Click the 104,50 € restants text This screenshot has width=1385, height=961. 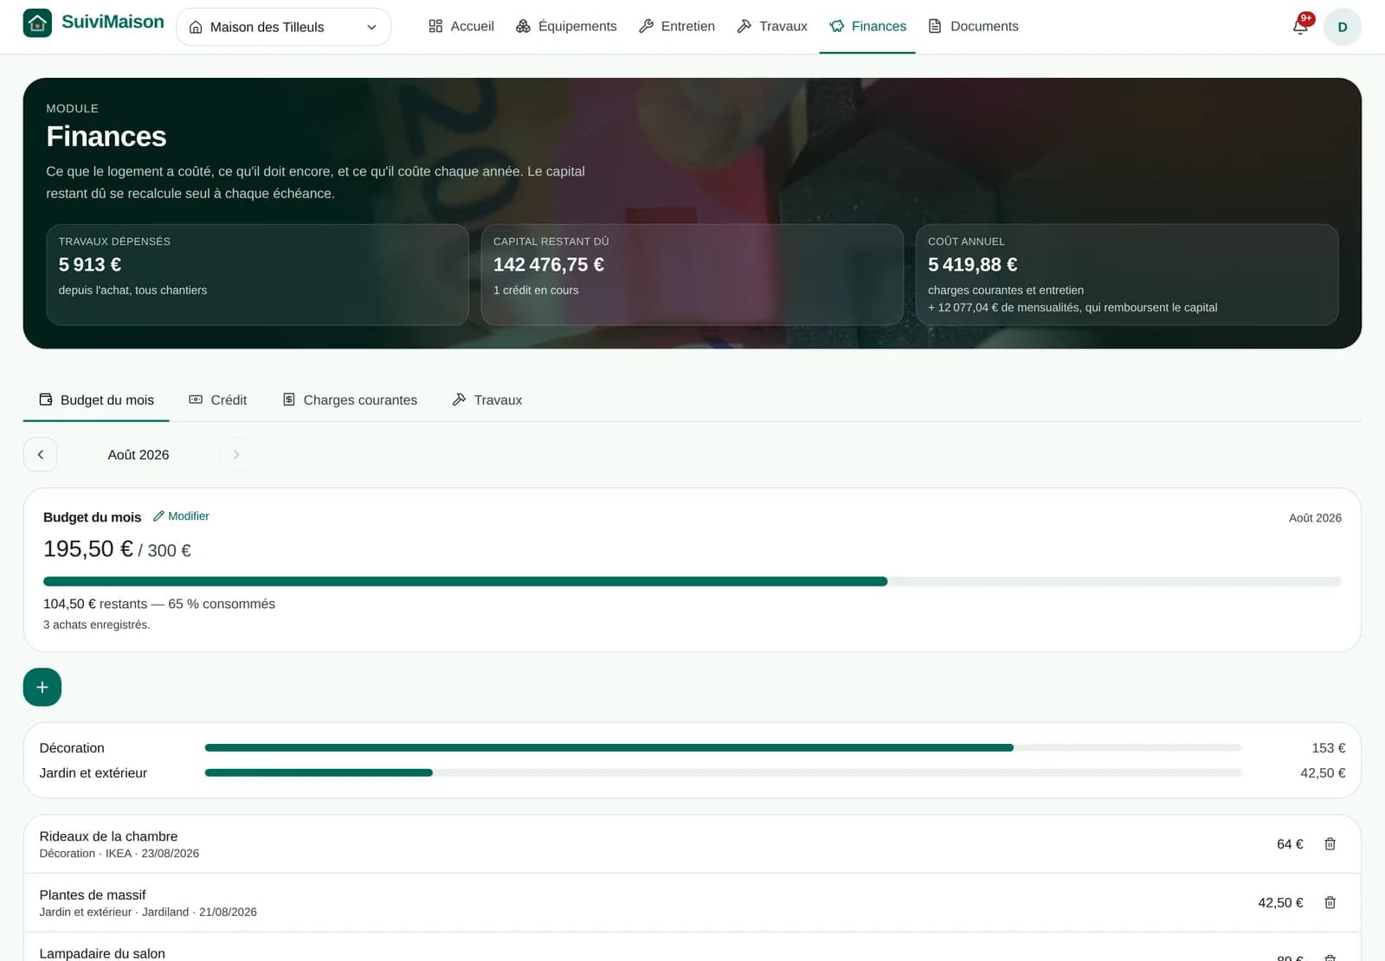[x=95, y=604]
